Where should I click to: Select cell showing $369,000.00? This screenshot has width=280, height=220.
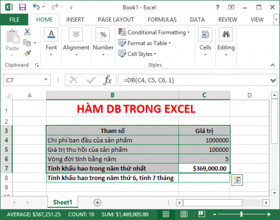[204, 169]
